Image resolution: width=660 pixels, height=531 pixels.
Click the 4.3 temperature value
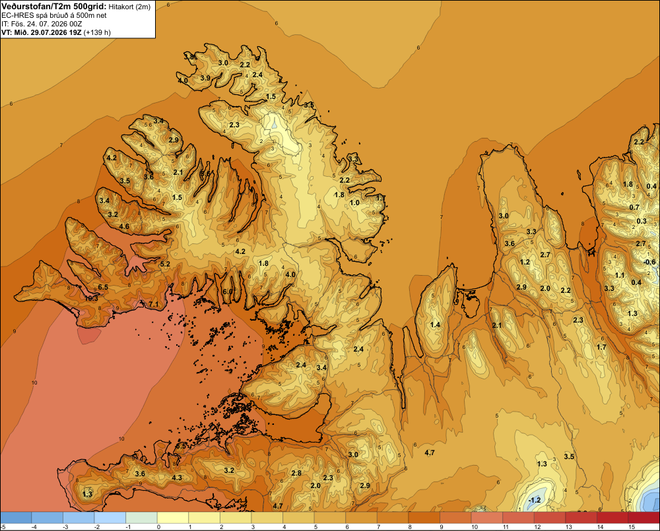click(177, 478)
